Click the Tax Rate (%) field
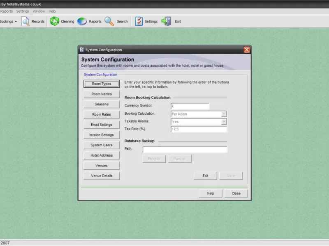The height and width of the screenshot is (246, 329). click(199, 129)
